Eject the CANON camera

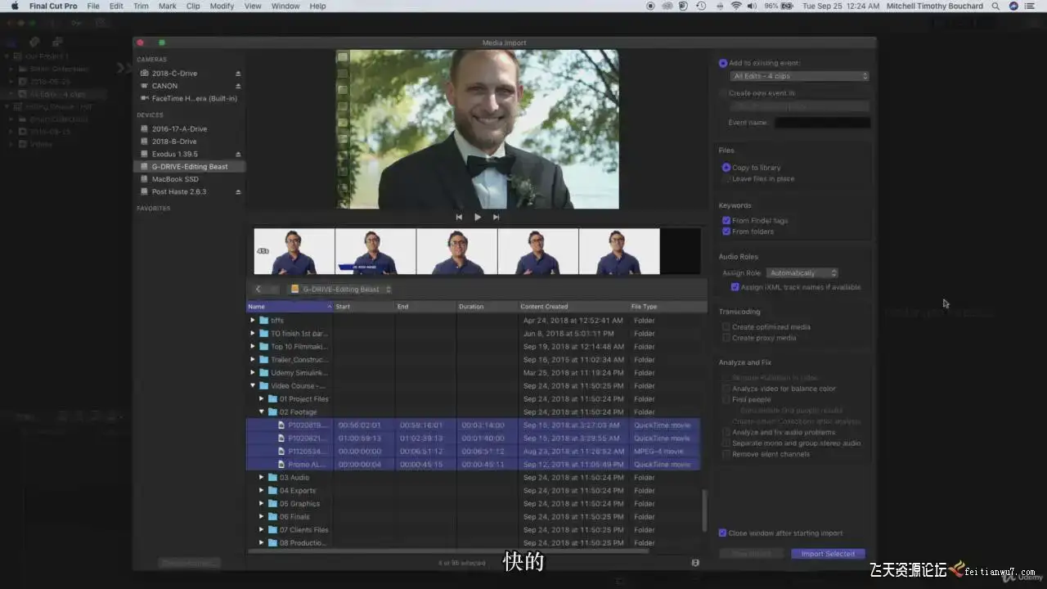tap(238, 85)
